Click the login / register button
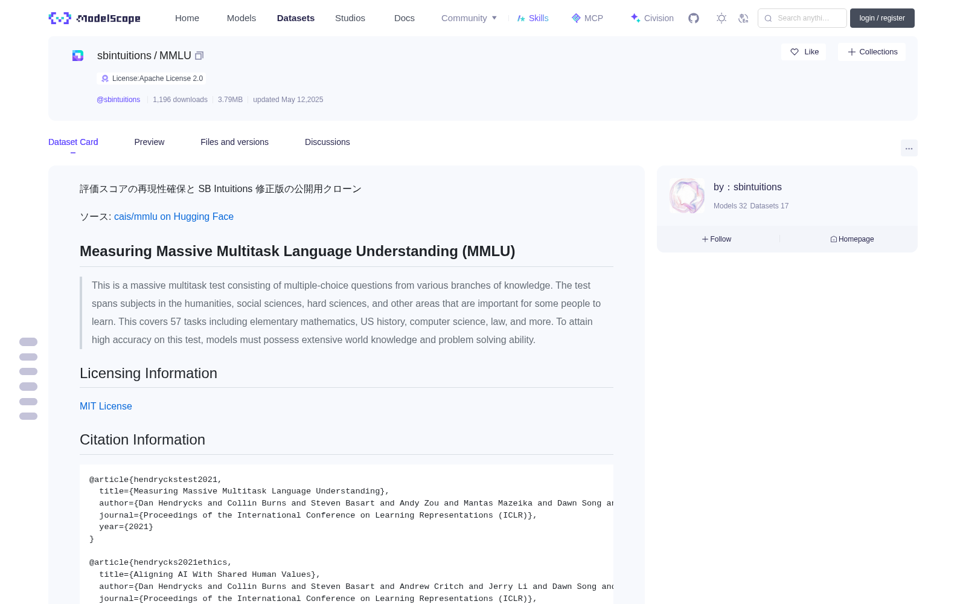The height and width of the screenshot is (604, 966). pyautogui.click(x=882, y=18)
